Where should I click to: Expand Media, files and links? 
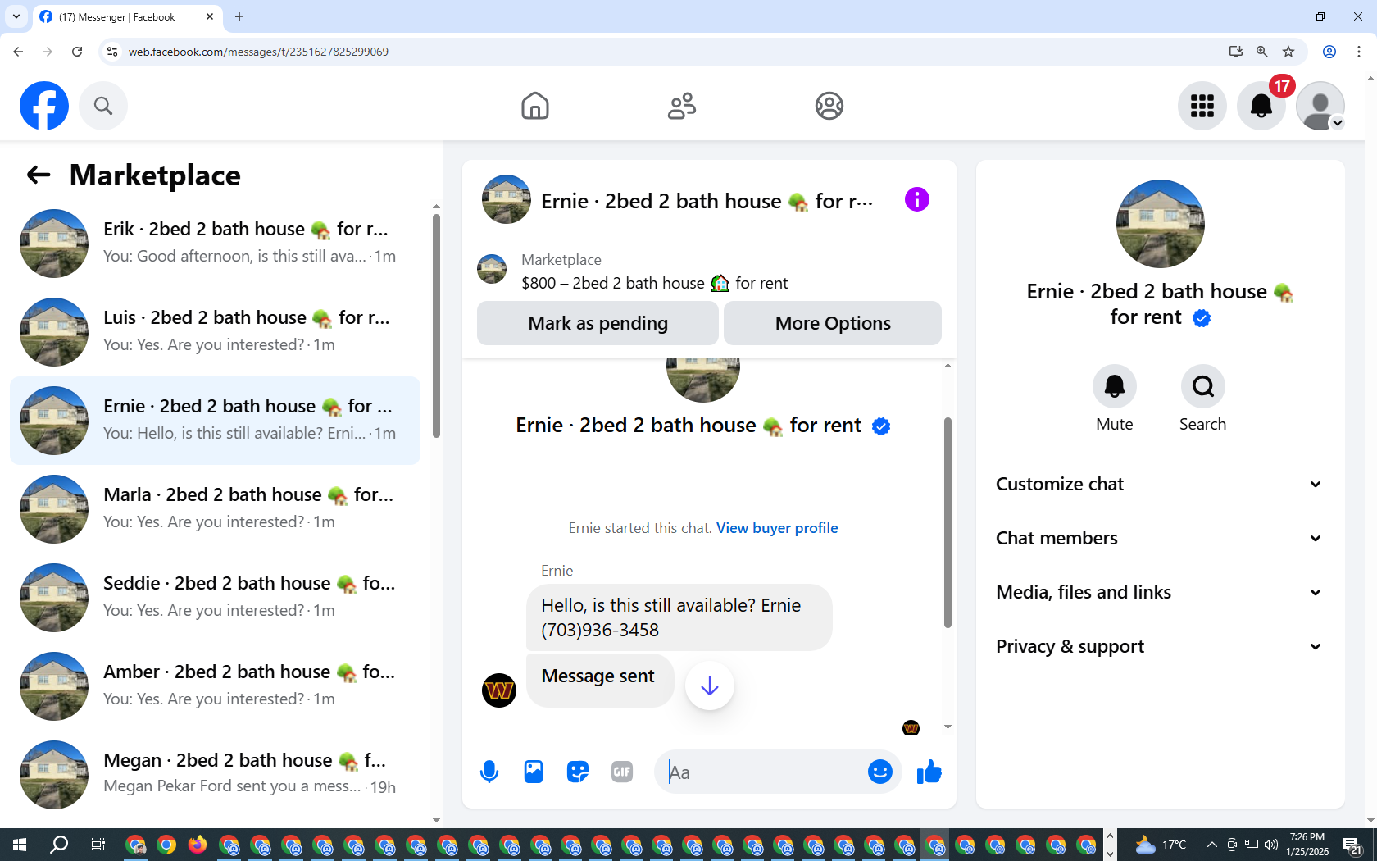pyautogui.click(x=1160, y=592)
